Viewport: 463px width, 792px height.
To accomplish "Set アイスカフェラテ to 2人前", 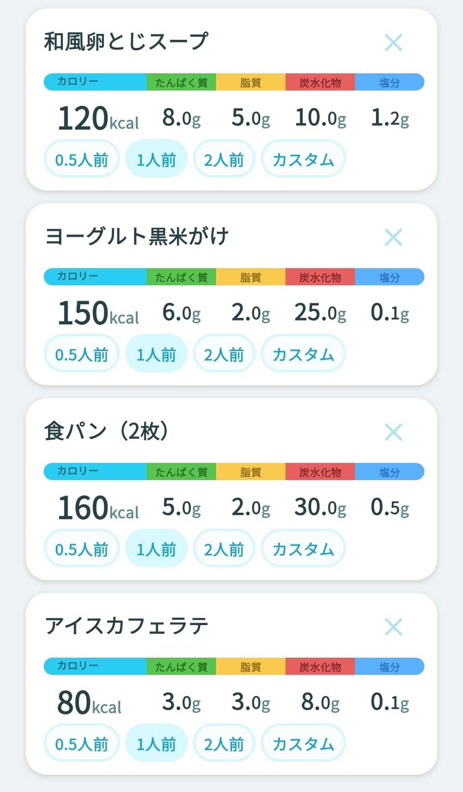I will point(224,743).
